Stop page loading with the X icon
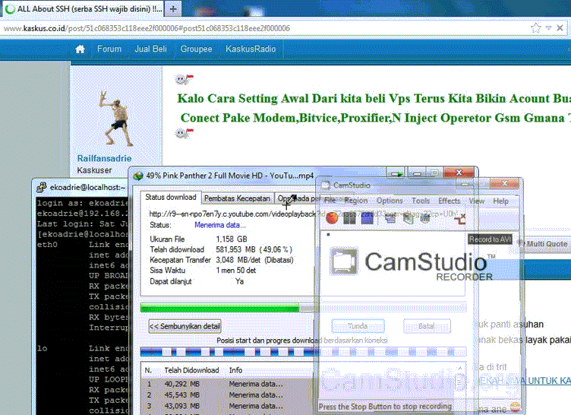 (560, 27)
